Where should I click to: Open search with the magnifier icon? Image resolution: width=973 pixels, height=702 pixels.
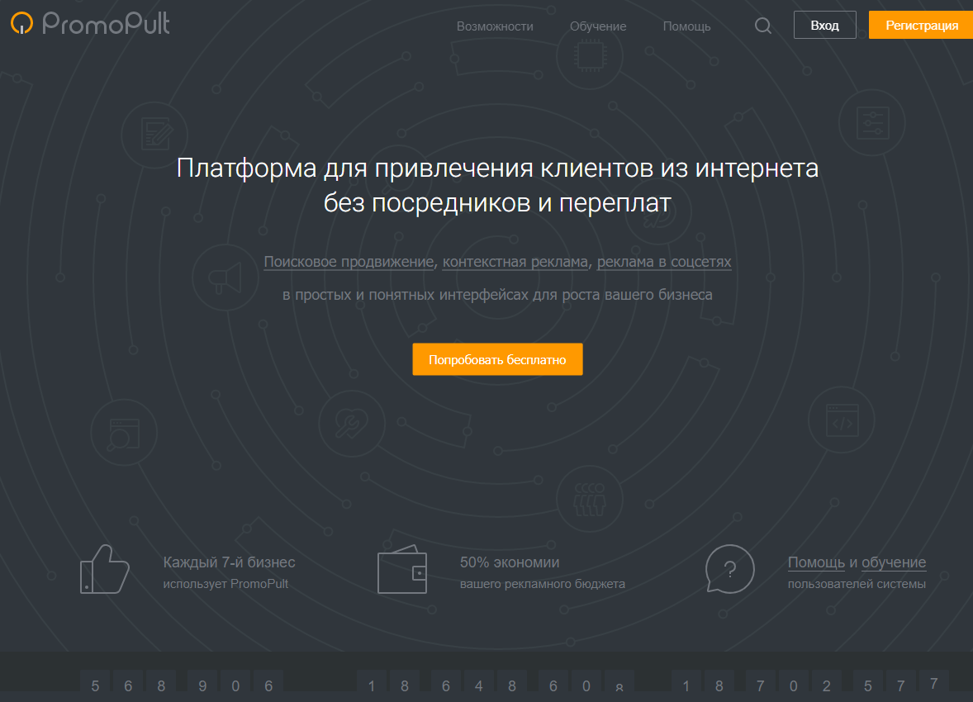[x=763, y=26]
